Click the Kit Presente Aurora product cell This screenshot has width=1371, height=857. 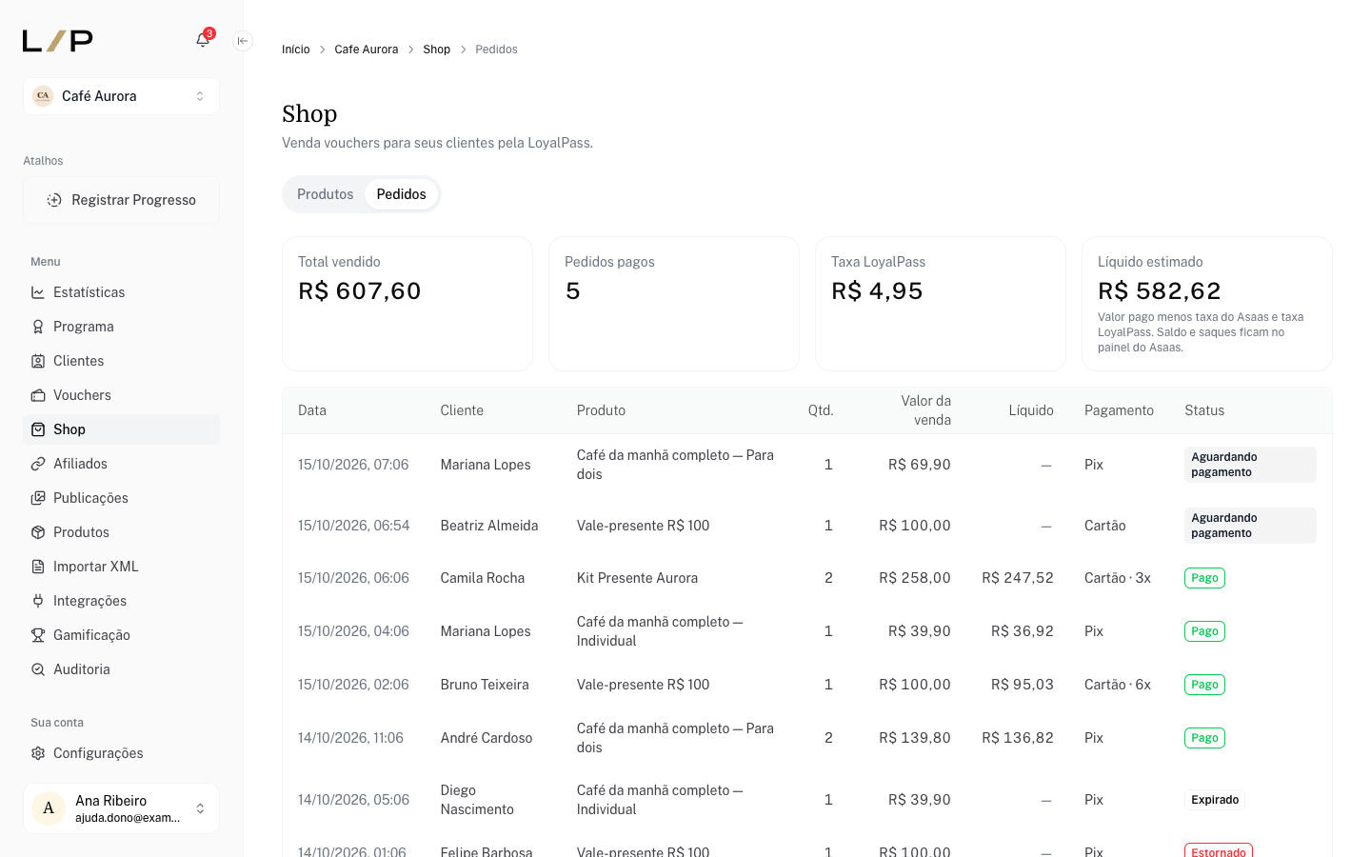click(637, 578)
